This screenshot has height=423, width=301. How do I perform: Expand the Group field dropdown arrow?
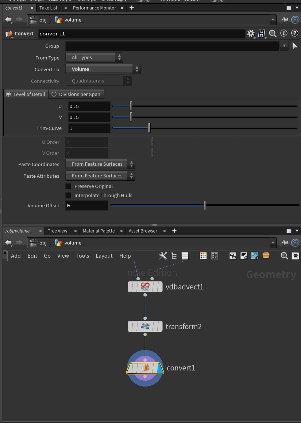[x=284, y=46]
